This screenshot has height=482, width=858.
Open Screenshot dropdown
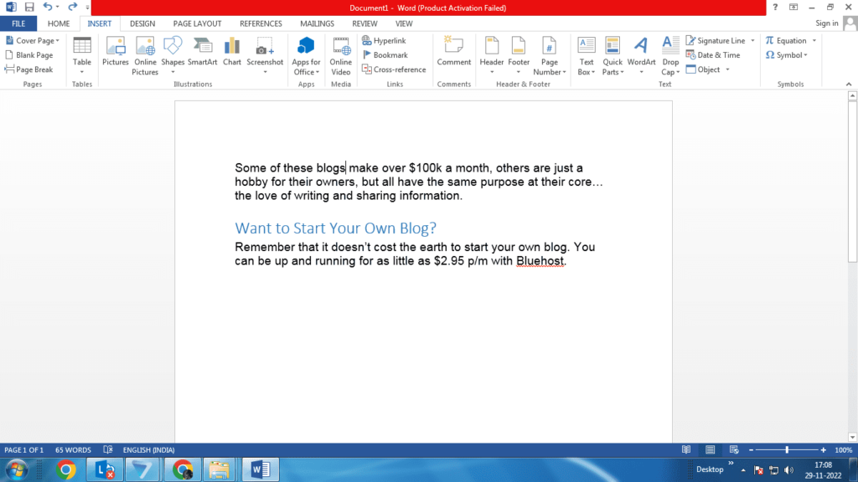pos(265,56)
